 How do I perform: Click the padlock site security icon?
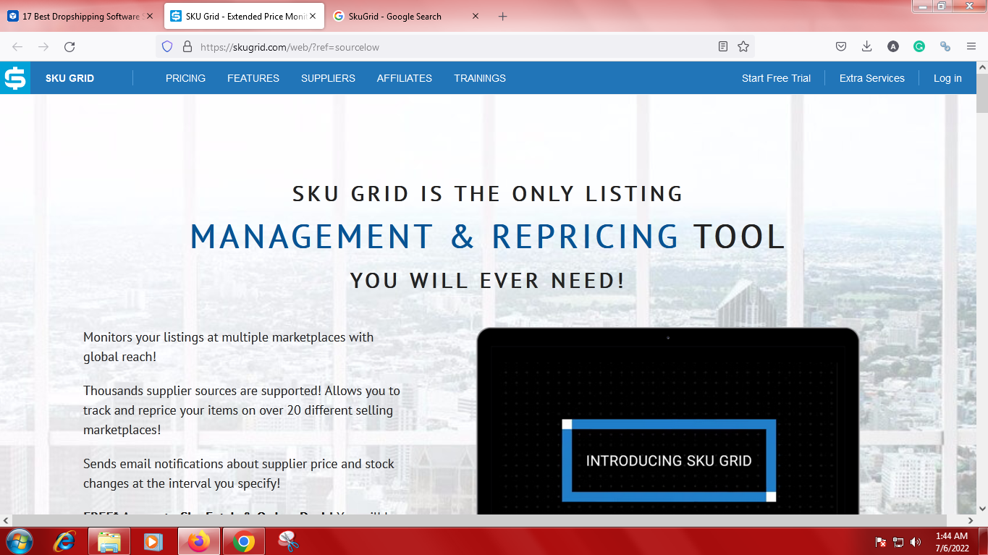pyautogui.click(x=187, y=46)
